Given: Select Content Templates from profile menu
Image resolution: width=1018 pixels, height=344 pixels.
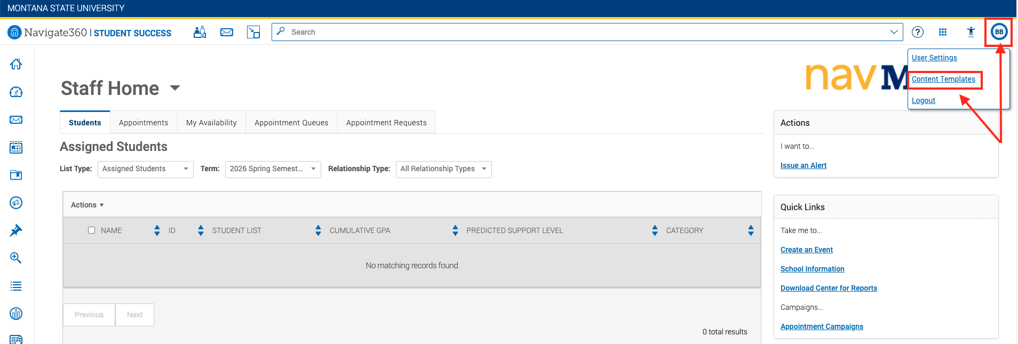Looking at the screenshot, I should point(943,79).
